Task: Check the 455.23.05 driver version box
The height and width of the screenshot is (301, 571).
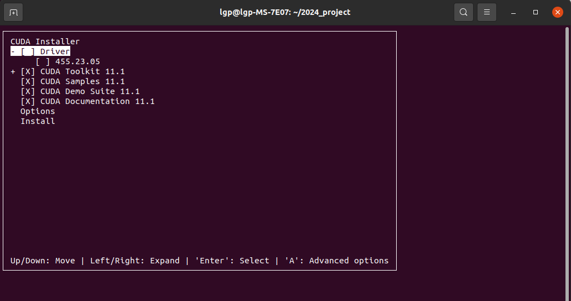Action: pyautogui.click(x=43, y=61)
